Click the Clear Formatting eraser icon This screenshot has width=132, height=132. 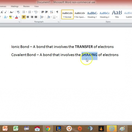point(18,12)
